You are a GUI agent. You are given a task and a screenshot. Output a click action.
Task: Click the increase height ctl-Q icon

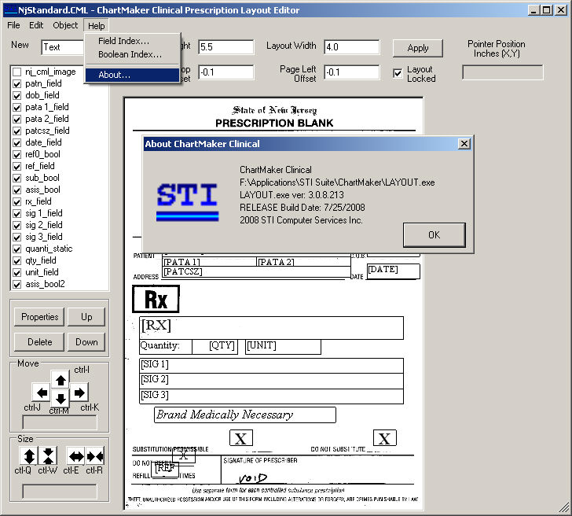[29, 456]
